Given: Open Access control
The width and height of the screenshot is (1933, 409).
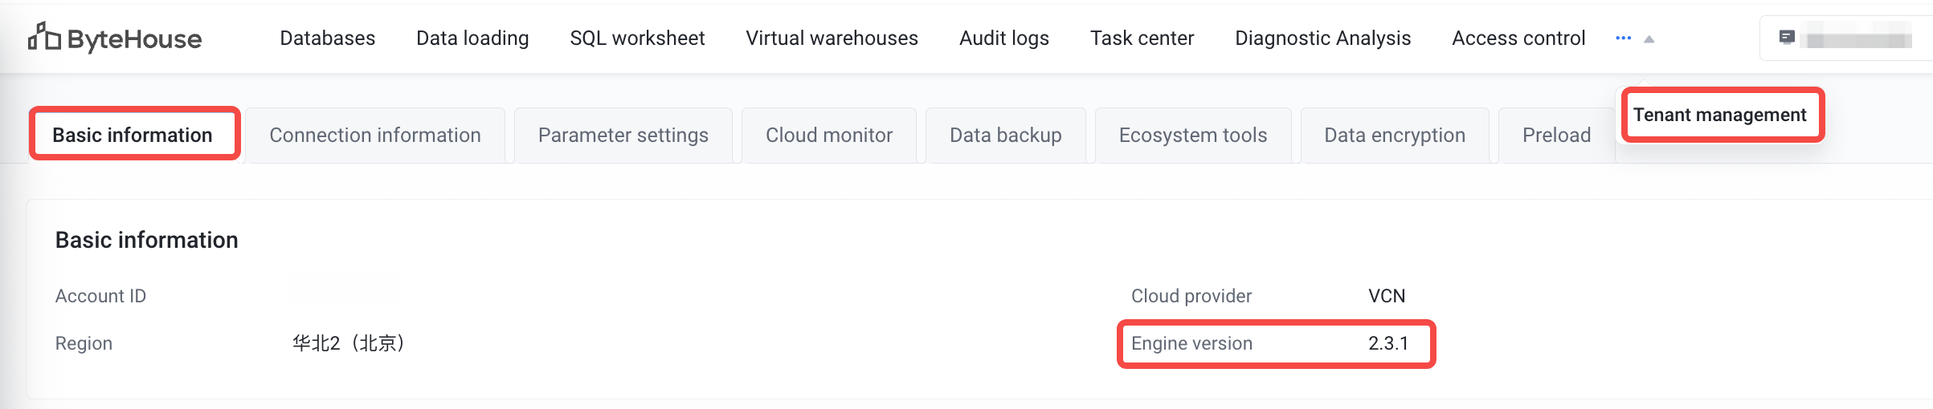Looking at the screenshot, I should pyautogui.click(x=1518, y=38).
